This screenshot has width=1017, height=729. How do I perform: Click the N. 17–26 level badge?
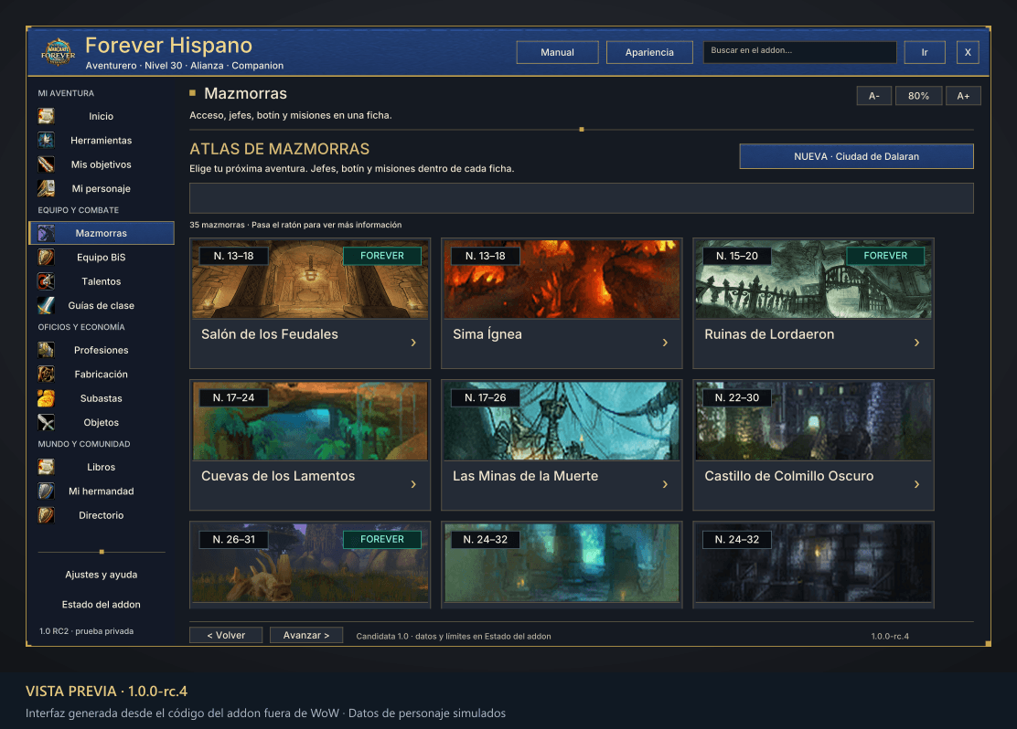coord(485,398)
